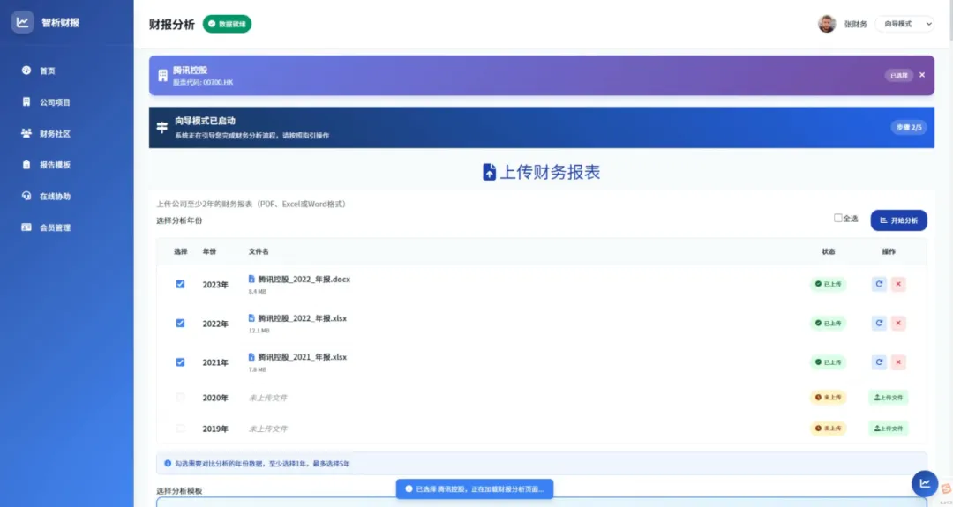The height and width of the screenshot is (507, 953).
Task: Click the floating chart button
Action: point(925,483)
